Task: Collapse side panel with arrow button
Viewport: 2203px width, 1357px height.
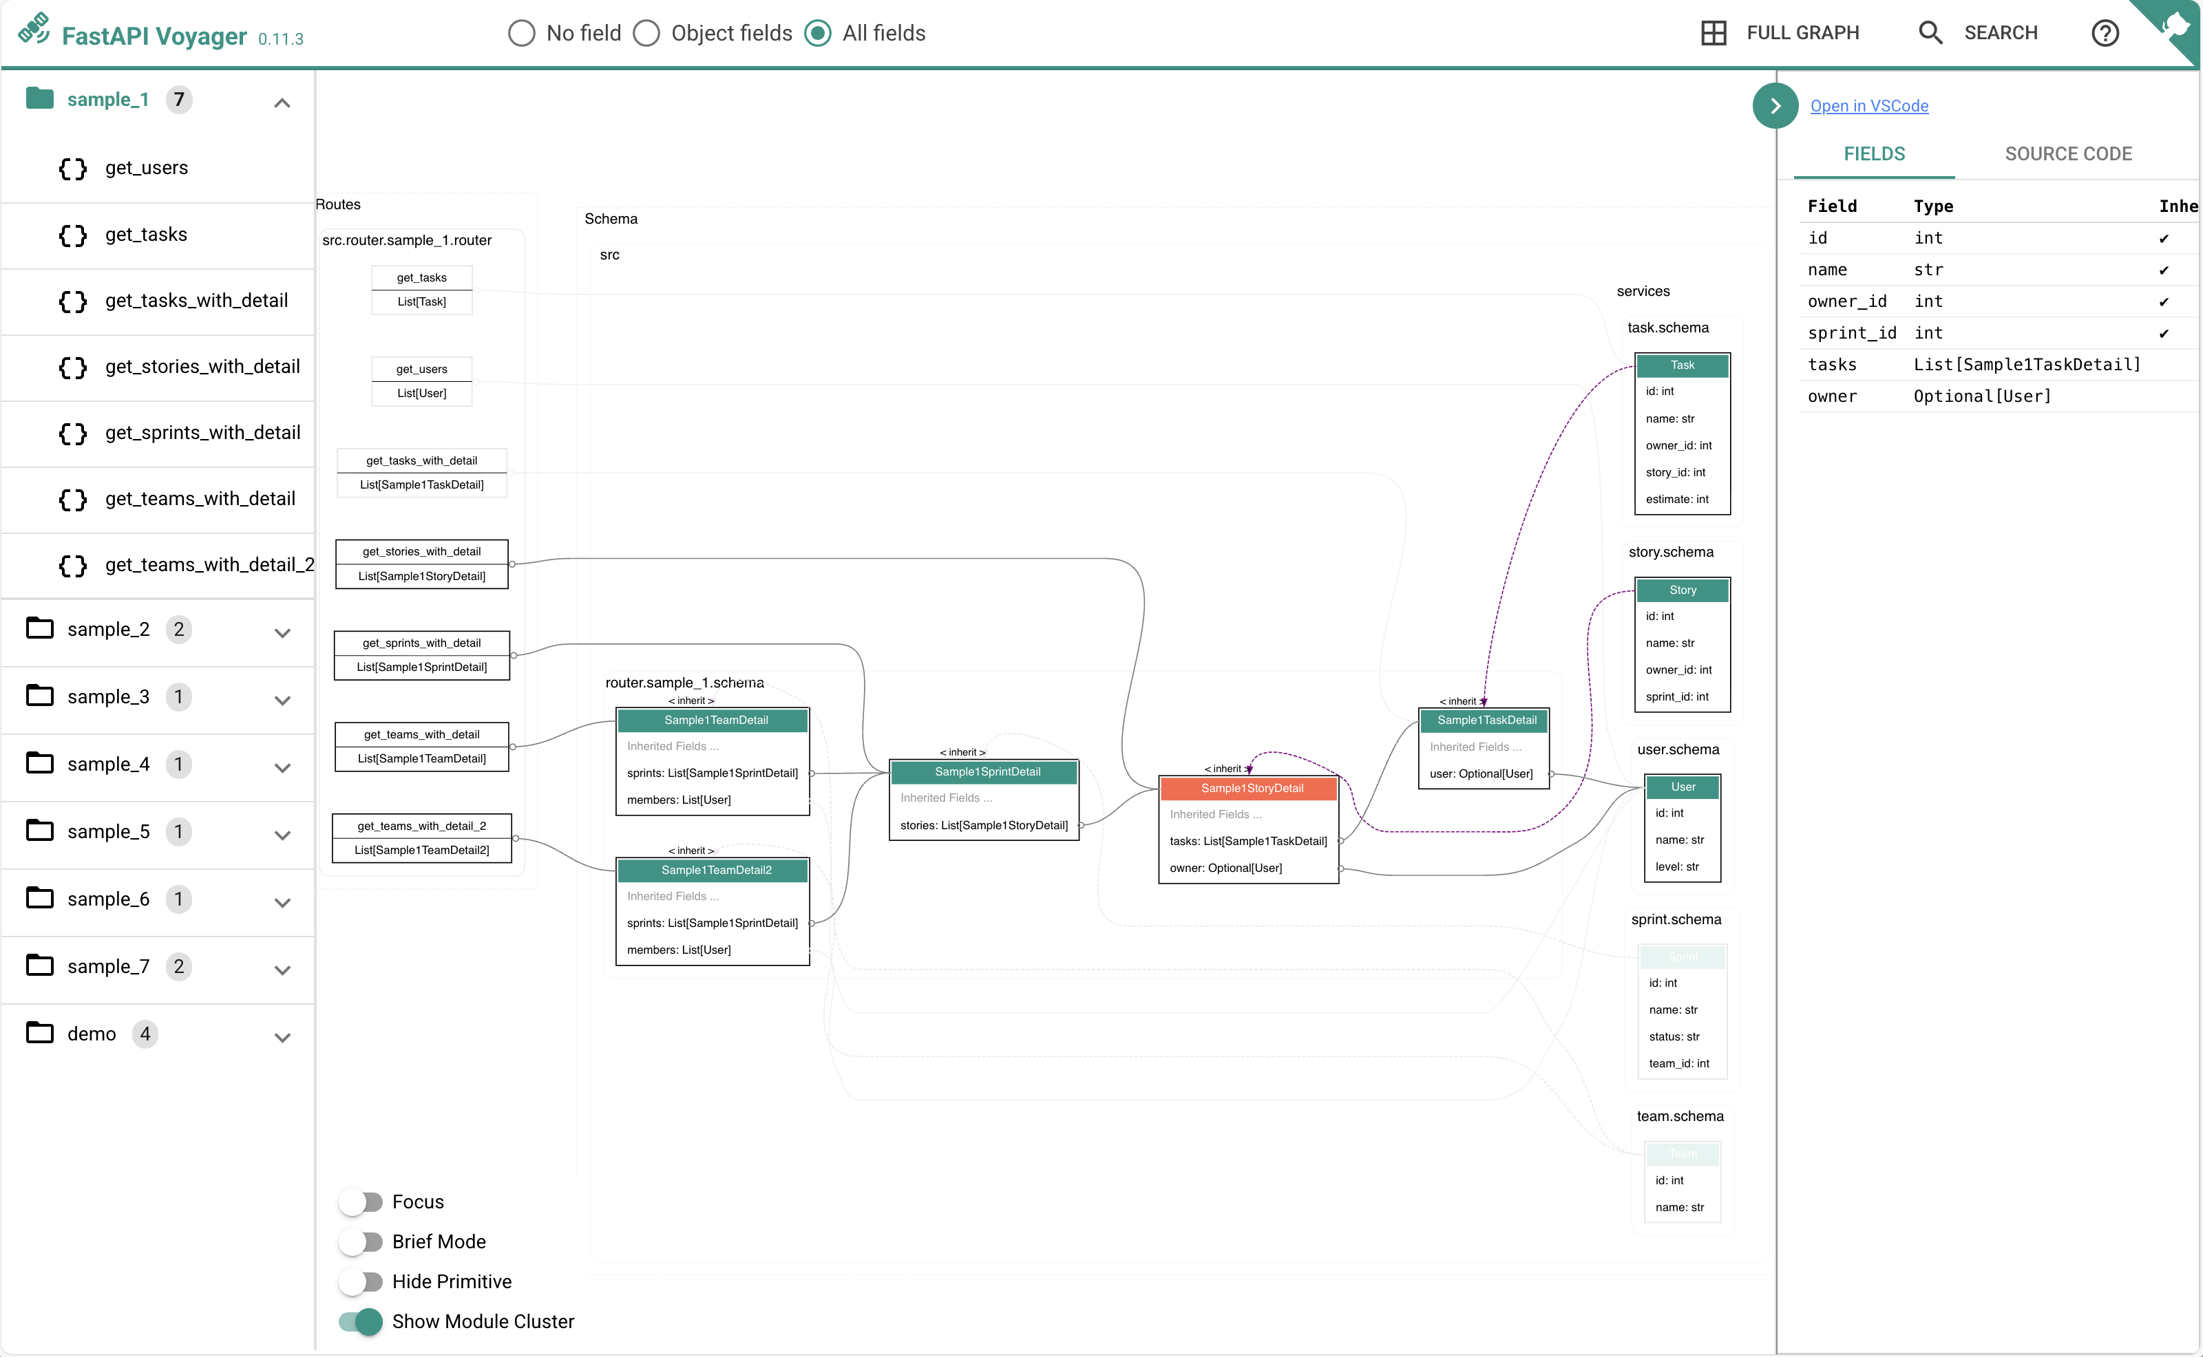Action: (x=1775, y=106)
